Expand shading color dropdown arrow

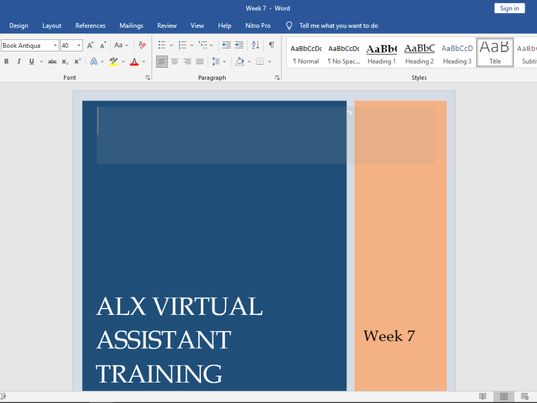(249, 62)
